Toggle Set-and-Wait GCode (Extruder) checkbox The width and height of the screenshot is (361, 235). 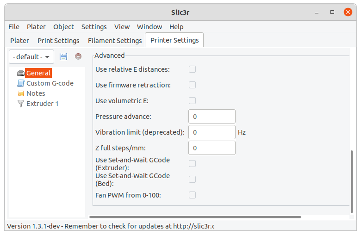coord(192,164)
